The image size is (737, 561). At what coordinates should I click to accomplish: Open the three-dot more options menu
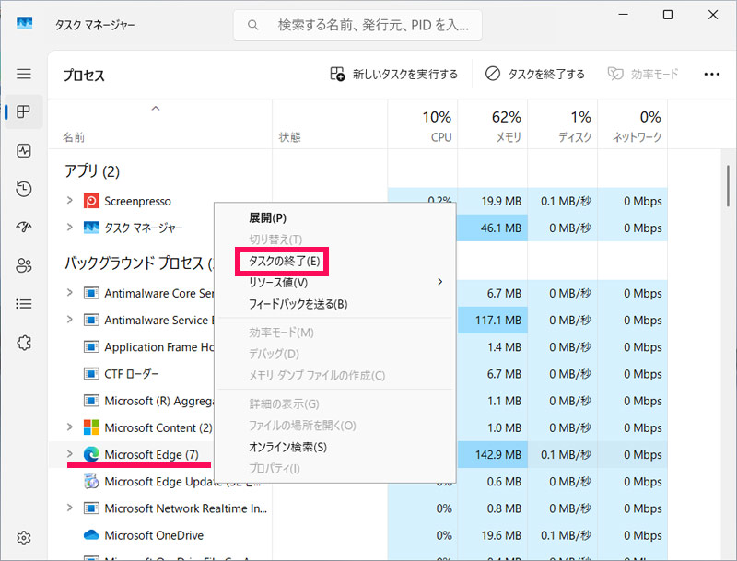click(x=711, y=75)
